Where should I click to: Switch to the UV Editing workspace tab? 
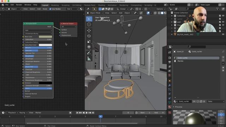[77, 5]
